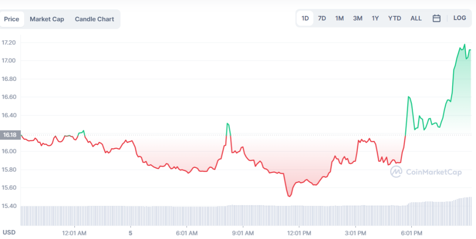Select the 1D time range
The width and height of the screenshot is (476, 239).
click(x=305, y=18)
